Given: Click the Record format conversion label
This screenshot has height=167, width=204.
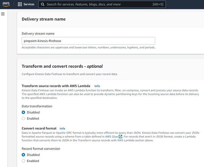Looking at the screenshot, I should [41, 149].
